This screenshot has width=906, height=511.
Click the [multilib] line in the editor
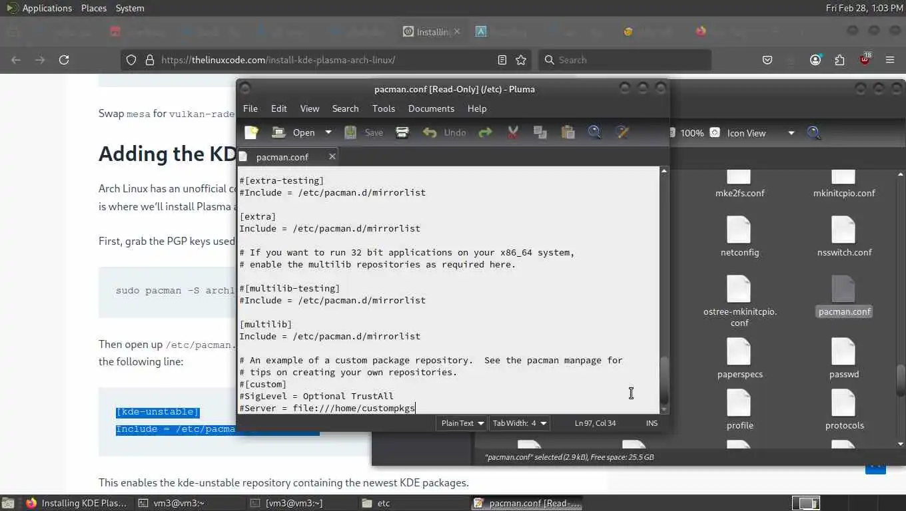tap(266, 325)
